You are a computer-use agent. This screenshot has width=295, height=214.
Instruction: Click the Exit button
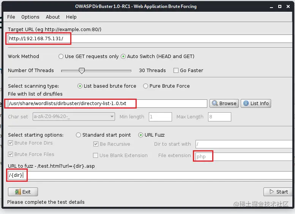click(x=23, y=192)
